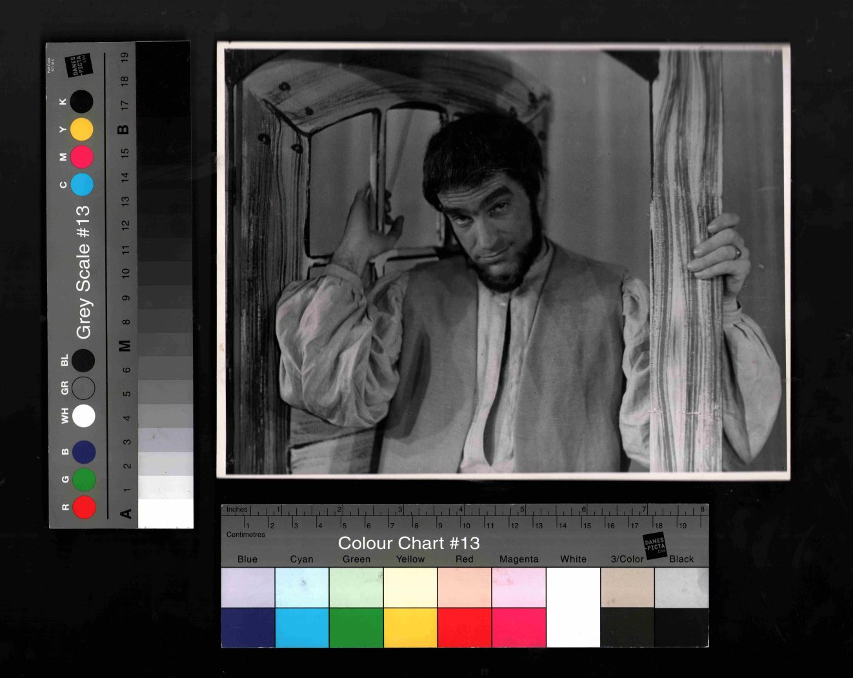Click the ring on the man's hand
Screen dimensions: 853x678
(737, 252)
